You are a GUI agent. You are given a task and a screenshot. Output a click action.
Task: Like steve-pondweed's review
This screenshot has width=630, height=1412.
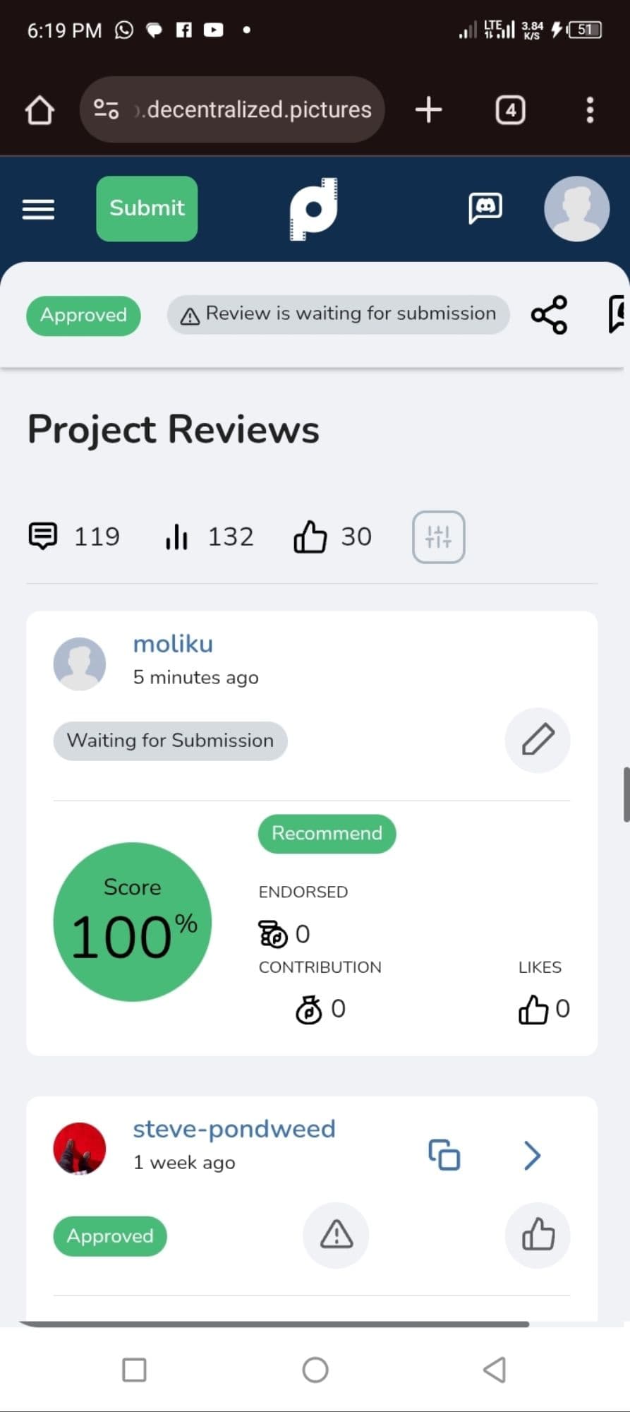[538, 1235]
